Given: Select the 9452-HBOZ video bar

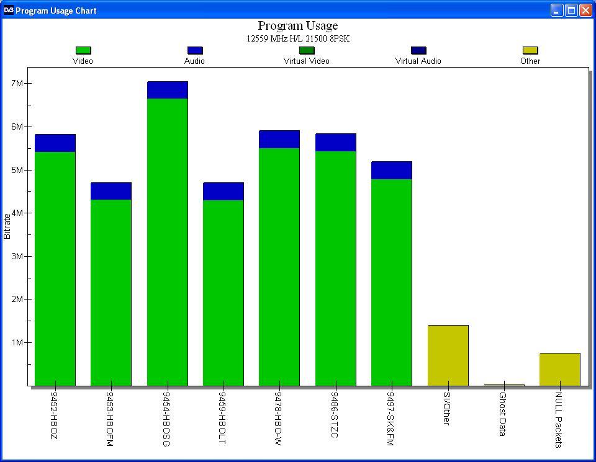Looking at the screenshot, I should point(55,269).
